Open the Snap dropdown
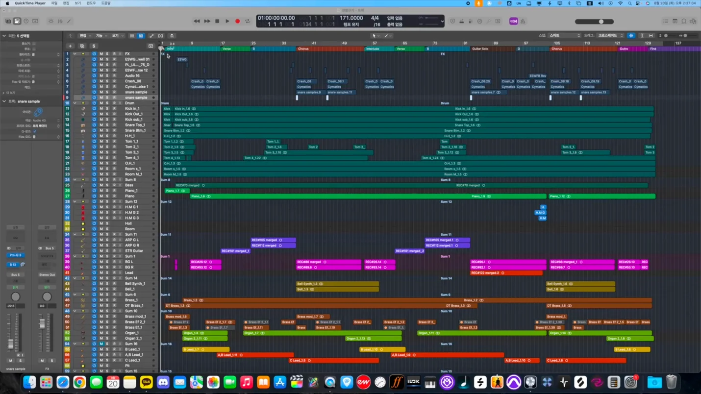Image resolution: width=701 pixels, height=394 pixels. [564, 36]
